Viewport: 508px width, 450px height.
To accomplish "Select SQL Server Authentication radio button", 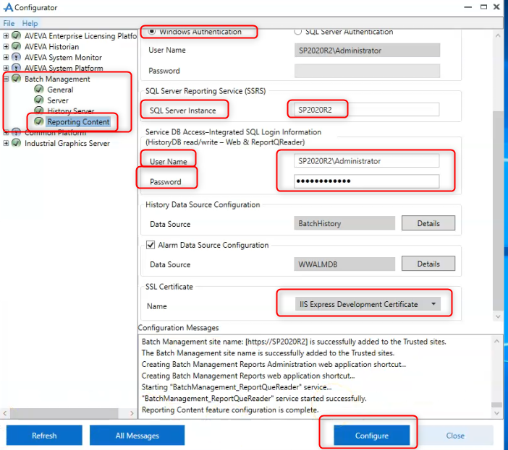I will 297,31.
